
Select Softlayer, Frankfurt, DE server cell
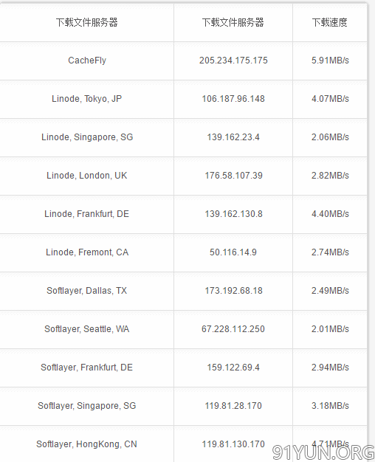[x=87, y=368]
